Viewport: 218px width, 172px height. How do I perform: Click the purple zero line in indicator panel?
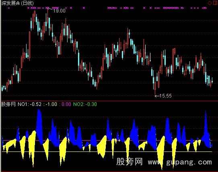[x=107, y=141]
